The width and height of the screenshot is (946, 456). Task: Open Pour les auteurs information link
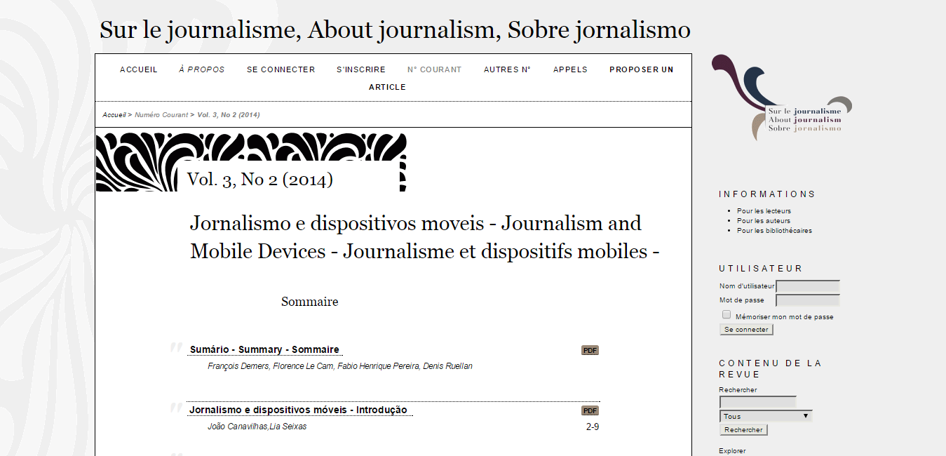763,220
